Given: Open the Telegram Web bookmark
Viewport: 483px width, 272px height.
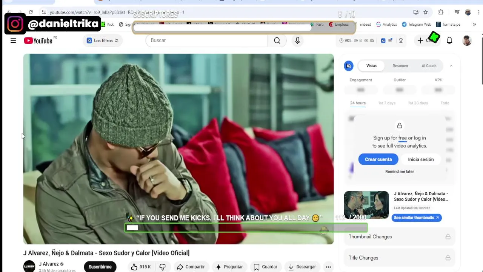Looking at the screenshot, I should click(416, 24).
